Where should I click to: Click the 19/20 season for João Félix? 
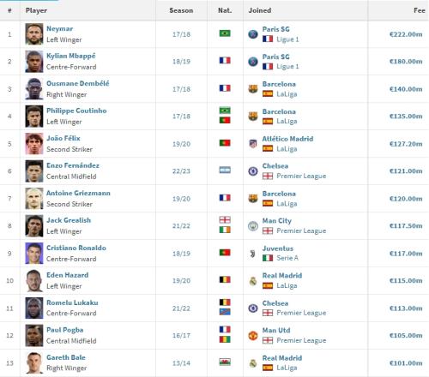[181, 144]
